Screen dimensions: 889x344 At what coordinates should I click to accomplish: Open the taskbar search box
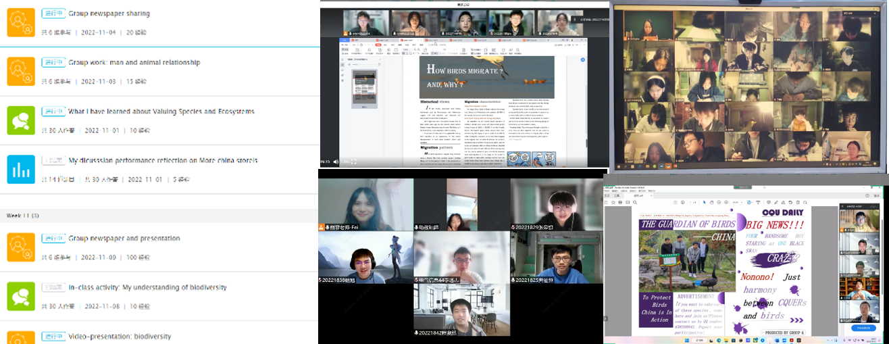pos(699,340)
